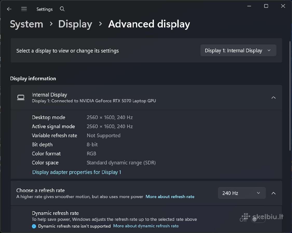Collapse the Choose a refresh rate section
Screen dimensions: 292x233
pyautogui.click(x=273, y=193)
